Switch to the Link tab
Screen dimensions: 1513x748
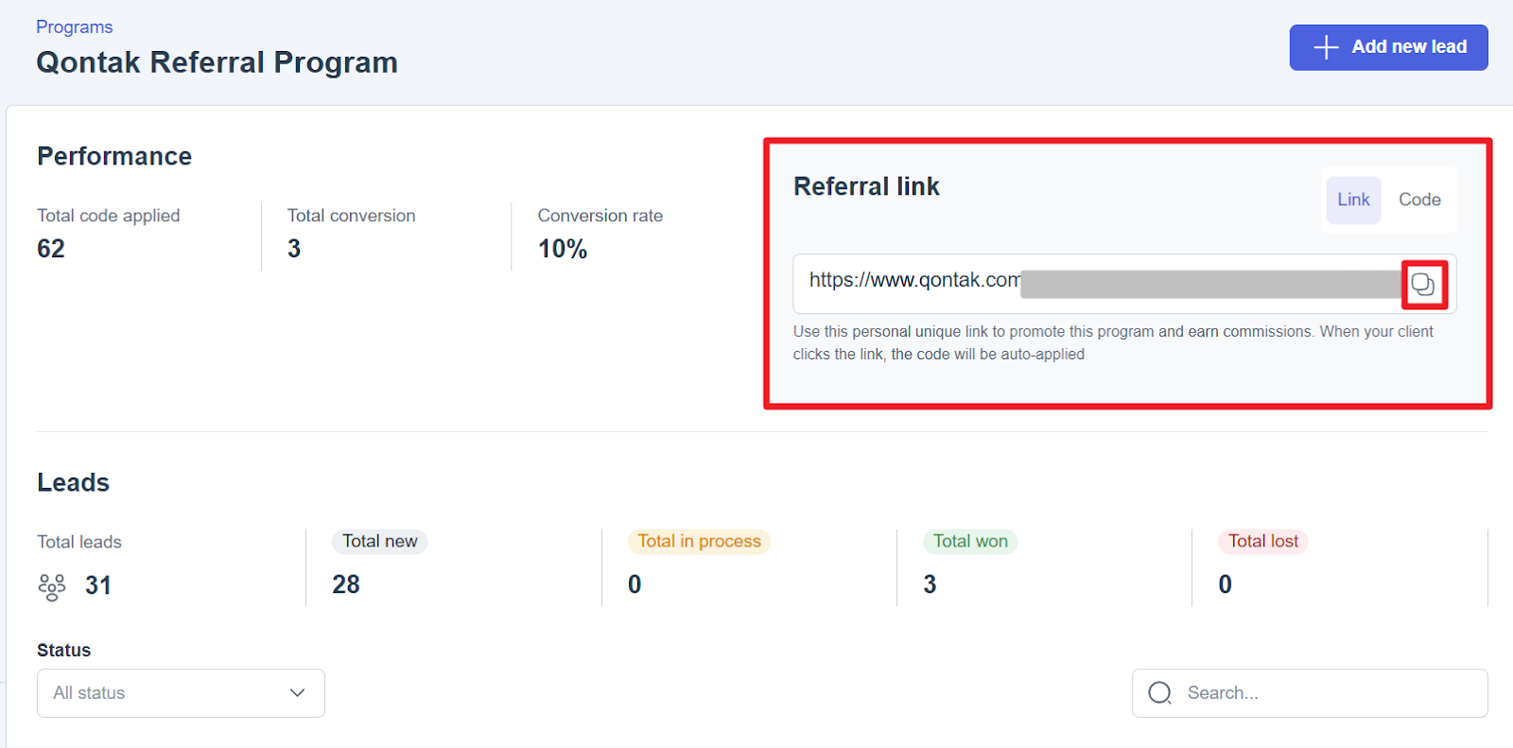(x=1353, y=200)
